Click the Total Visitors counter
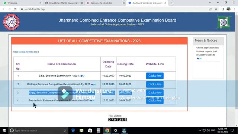238x134 pixels. [118, 119]
